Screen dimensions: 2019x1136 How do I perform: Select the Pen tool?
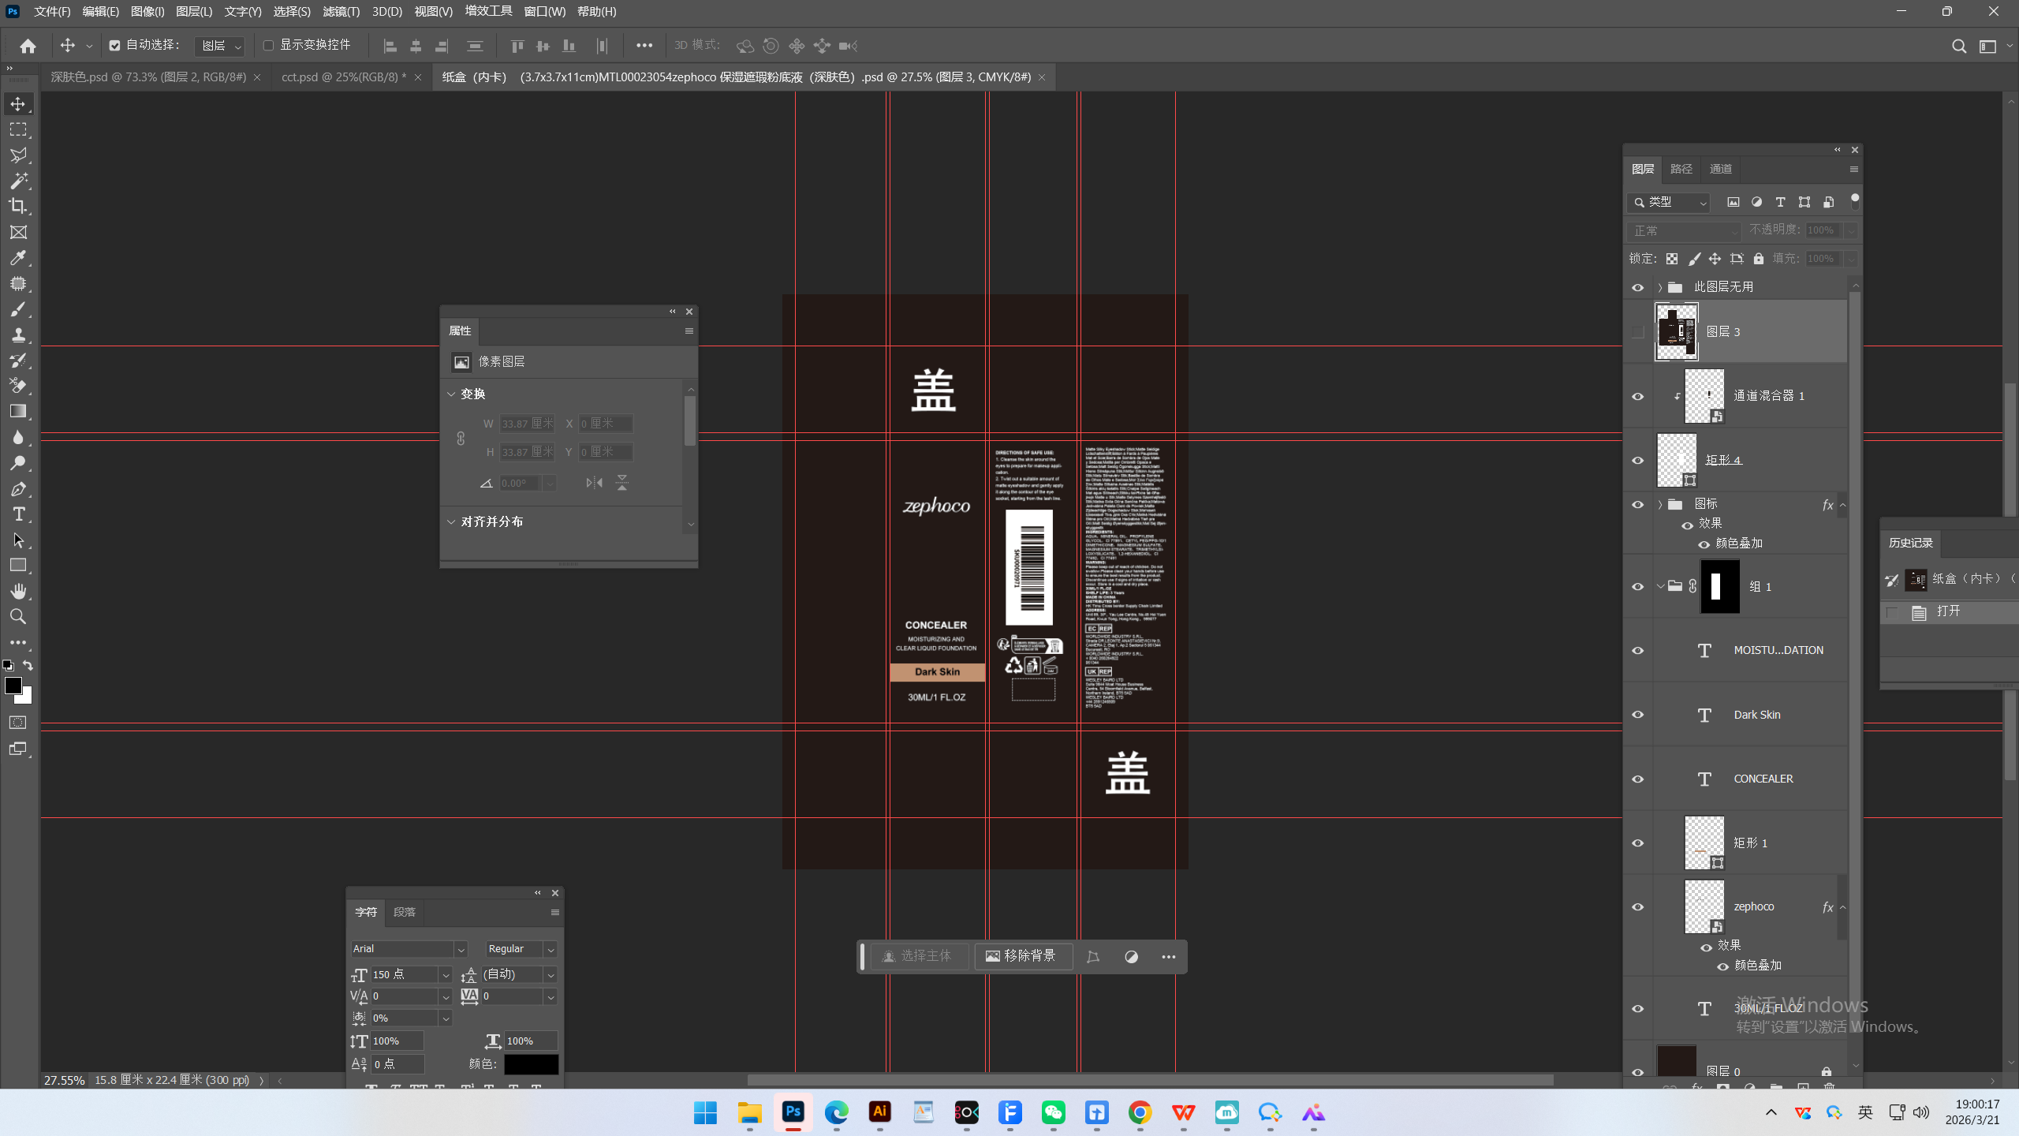point(18,489)
